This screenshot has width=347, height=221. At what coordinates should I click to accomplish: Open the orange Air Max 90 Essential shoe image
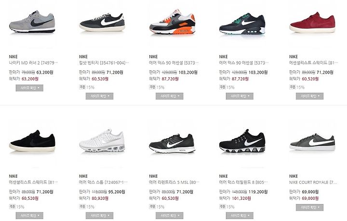click(172, 23)
